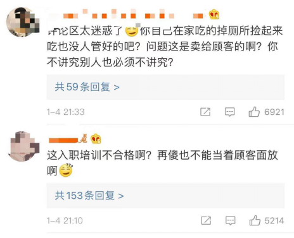This screenshot has height=238, width=294.
Task: Tap the 5214 like count
Action: coord(274,221)
